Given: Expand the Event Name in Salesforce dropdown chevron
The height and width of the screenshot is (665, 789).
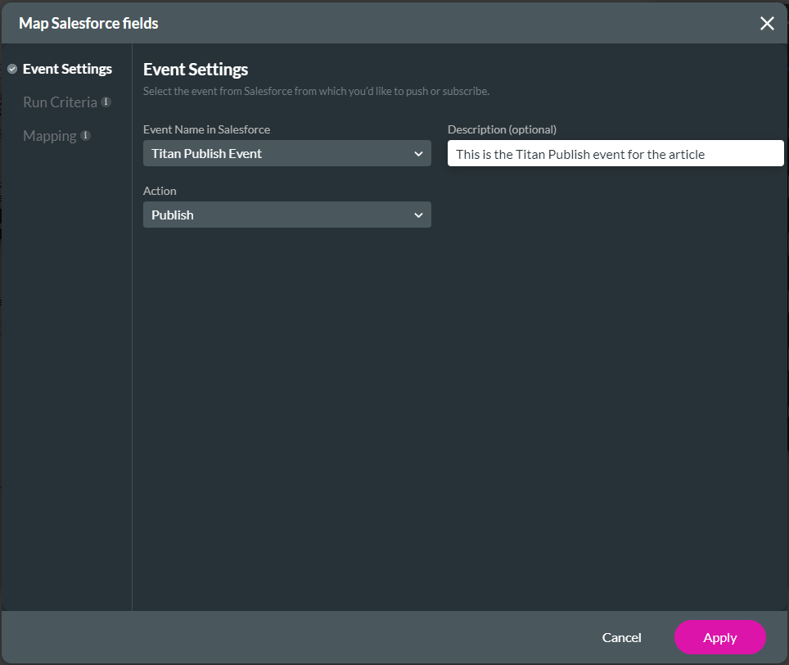Looking at the screenshot, I should point(420,153).
